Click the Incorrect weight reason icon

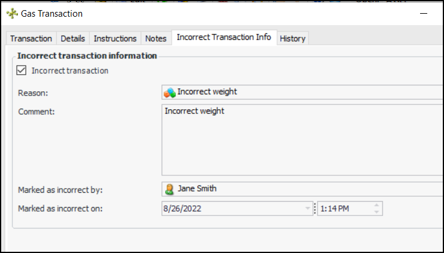tap(170, 92)
